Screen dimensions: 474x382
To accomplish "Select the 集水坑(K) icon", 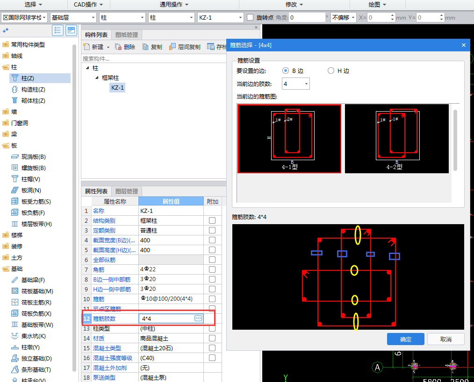I will point(15,336).
